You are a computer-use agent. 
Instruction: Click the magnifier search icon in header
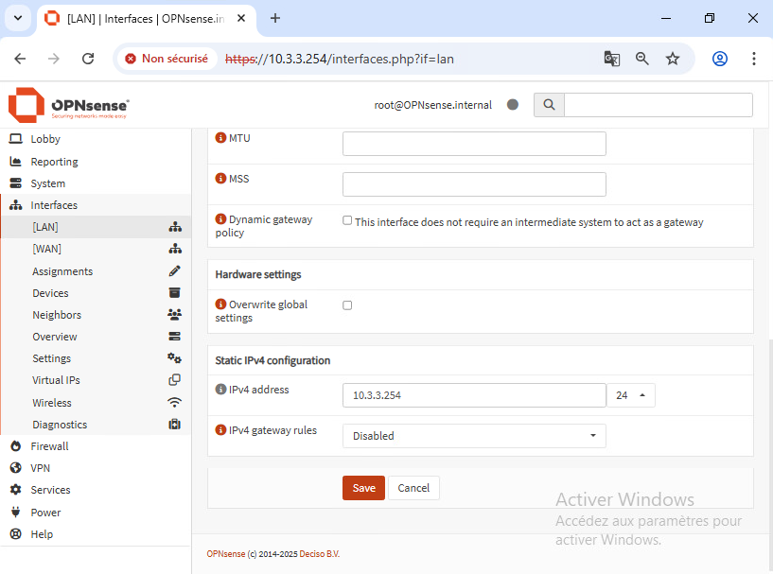(x=549, y=105)
